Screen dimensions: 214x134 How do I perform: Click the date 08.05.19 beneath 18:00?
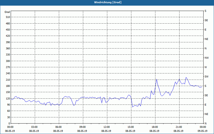[154, 131]
